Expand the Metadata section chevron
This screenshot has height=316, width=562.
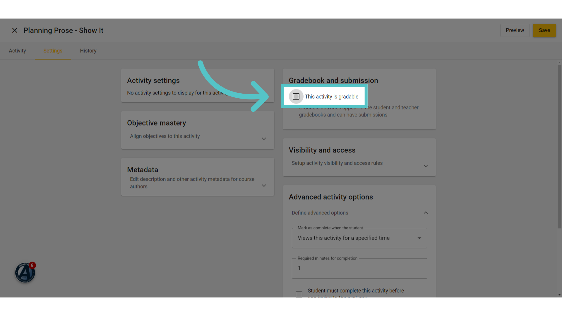coord(264,186)
